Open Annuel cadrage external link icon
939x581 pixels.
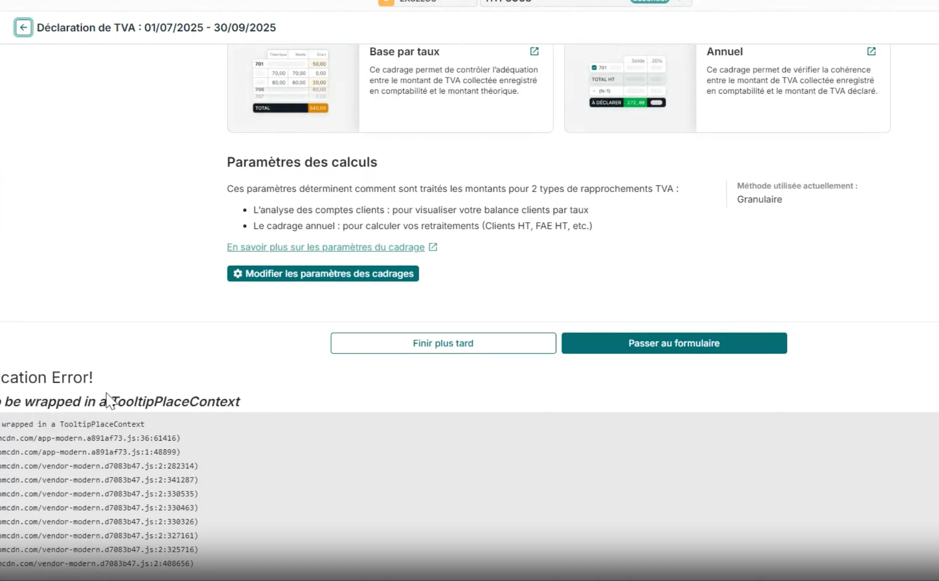click(x=871, y=52)
